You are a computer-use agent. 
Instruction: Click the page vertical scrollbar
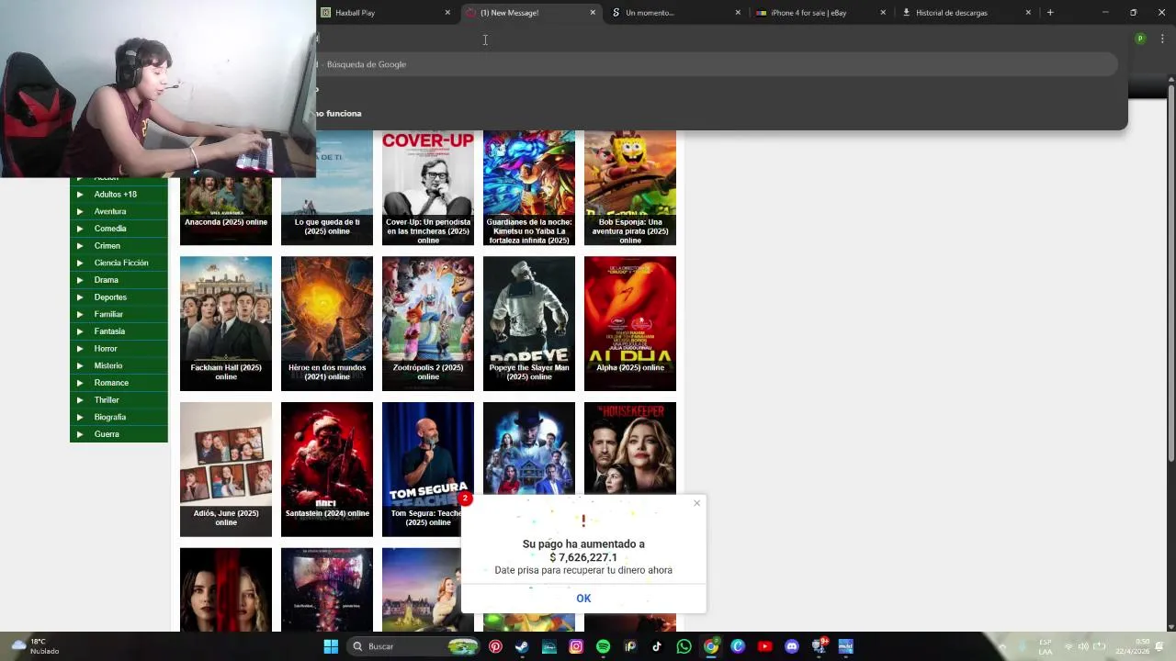(1171, 275)
